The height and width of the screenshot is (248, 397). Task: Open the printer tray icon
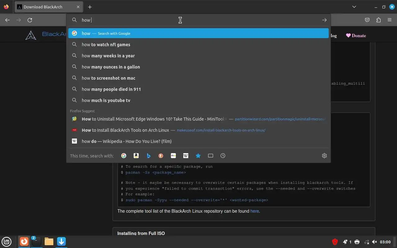point(357,242)
